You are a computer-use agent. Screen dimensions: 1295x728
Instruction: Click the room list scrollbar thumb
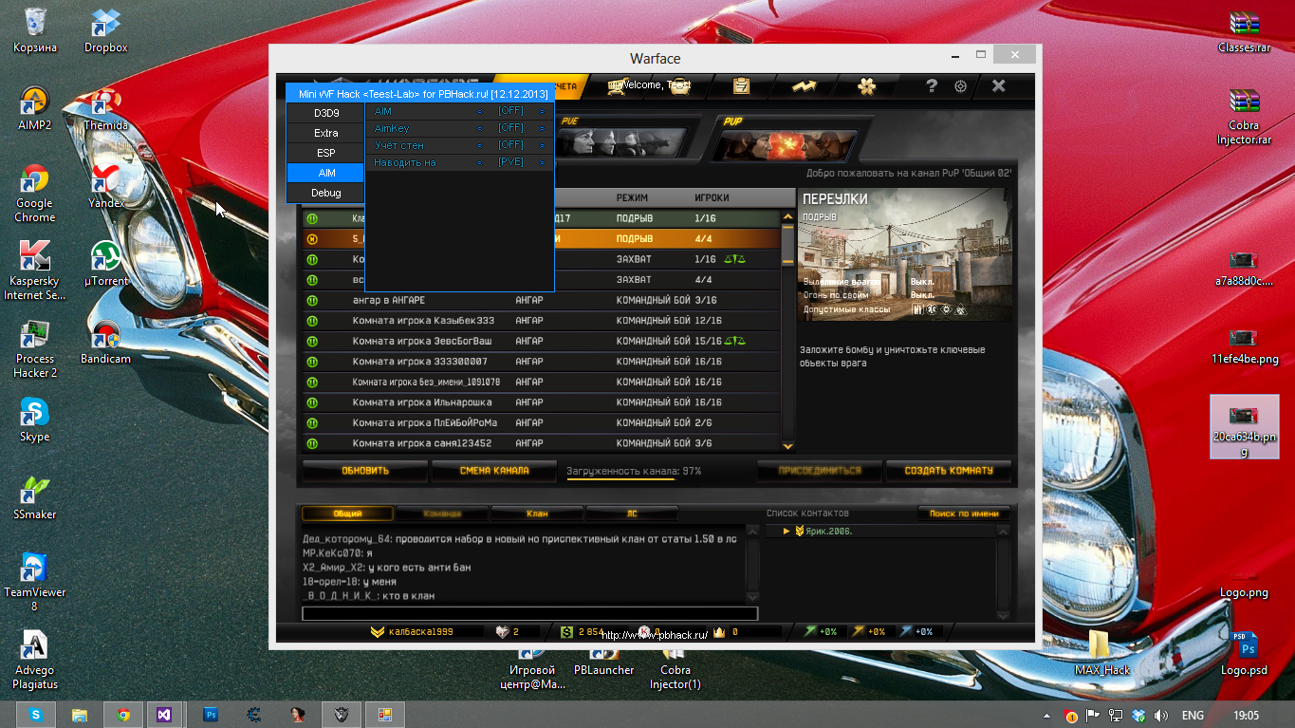click(x=787, y=245)
